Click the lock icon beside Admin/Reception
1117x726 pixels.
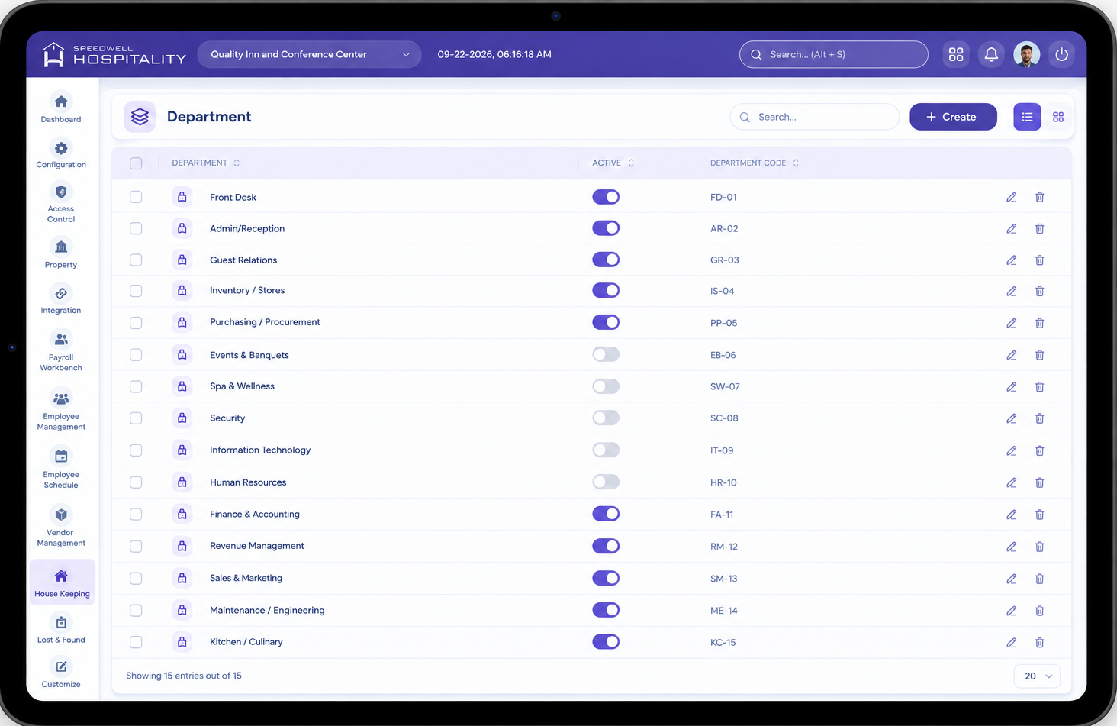tap(182, 228)
